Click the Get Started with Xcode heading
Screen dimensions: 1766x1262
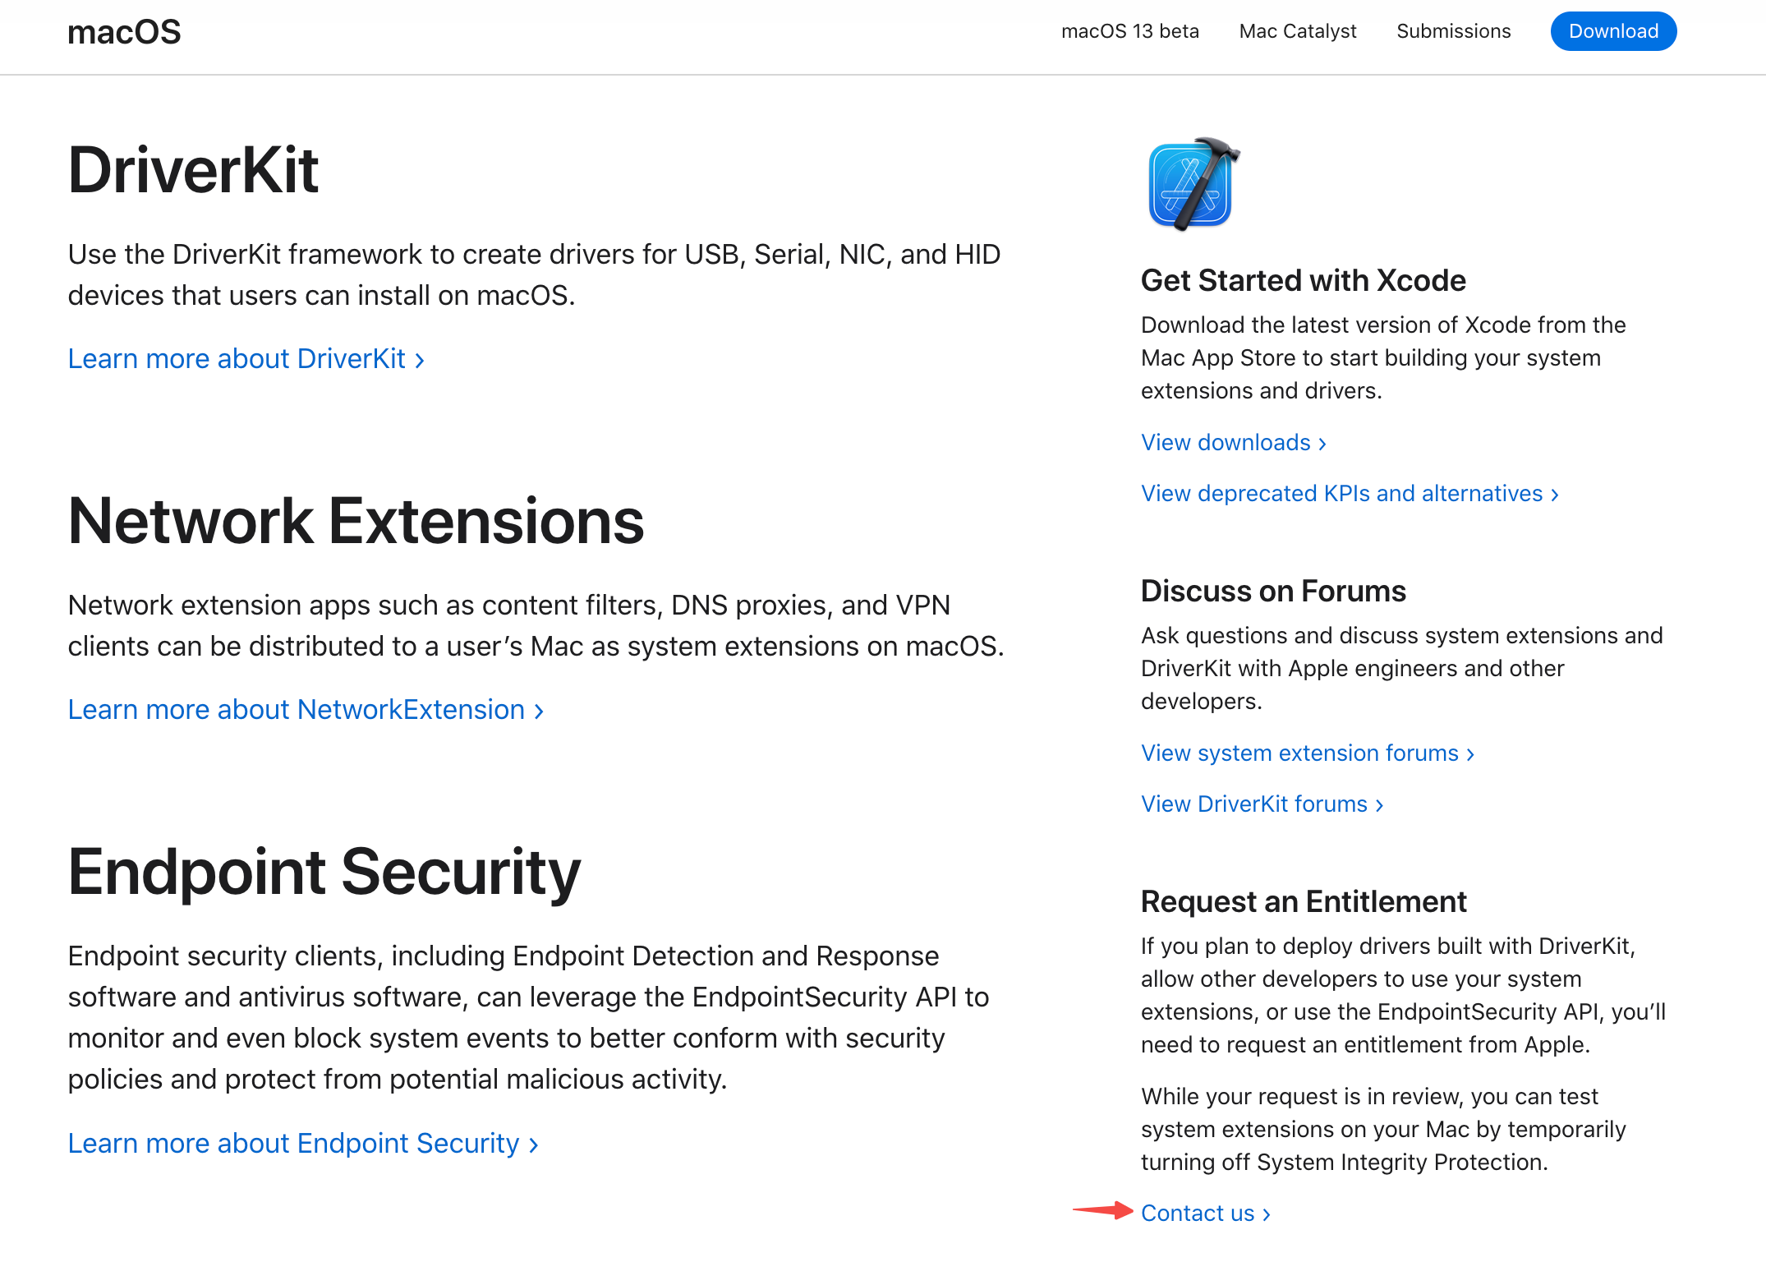1303,281
